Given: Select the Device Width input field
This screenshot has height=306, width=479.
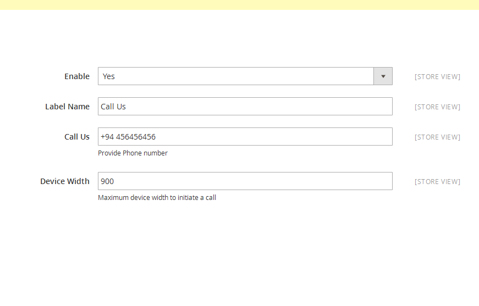Looking at the screenshot, I should (245, 181).
